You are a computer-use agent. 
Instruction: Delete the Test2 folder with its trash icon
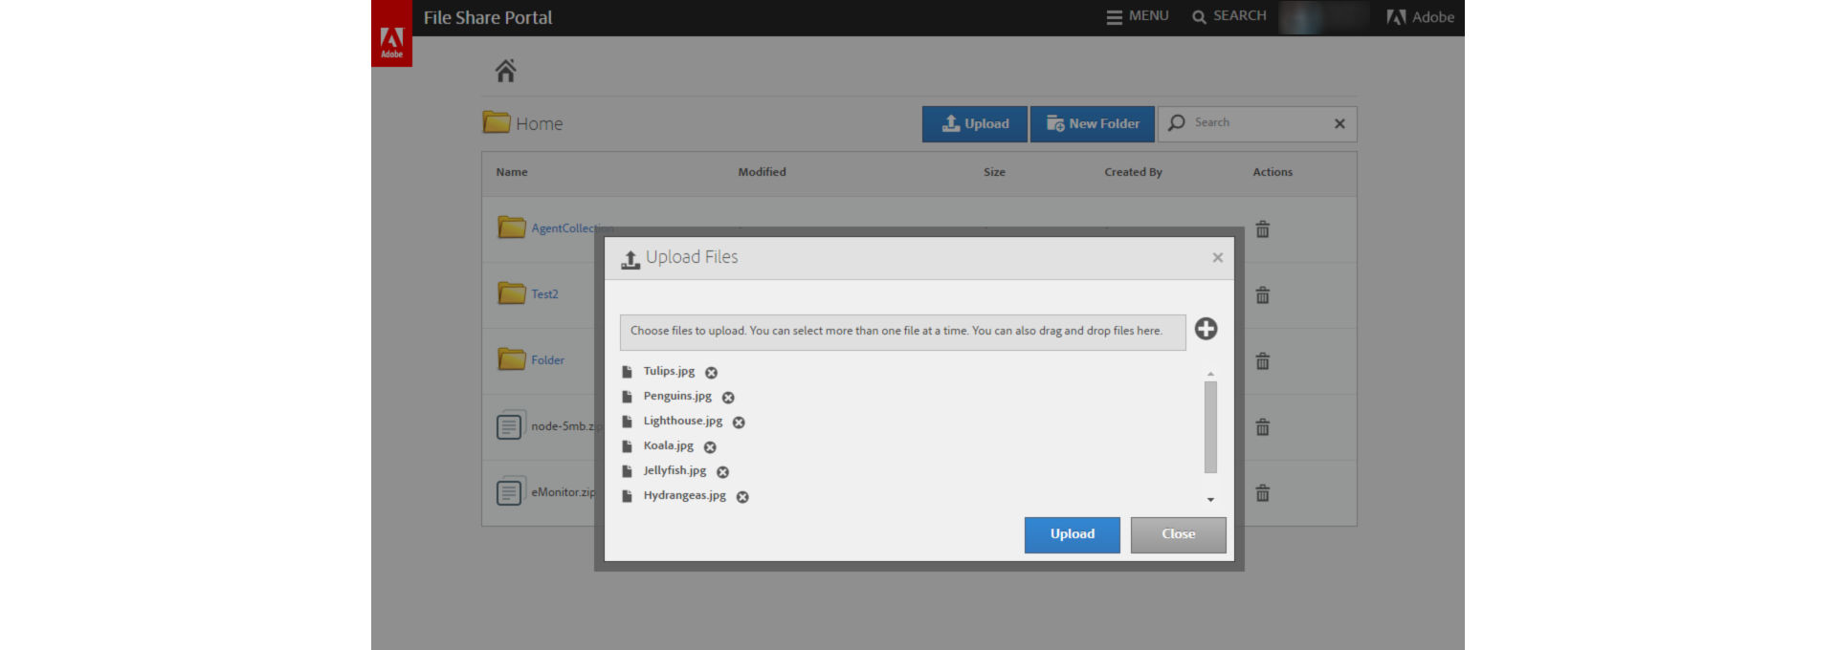(1263, 295)
